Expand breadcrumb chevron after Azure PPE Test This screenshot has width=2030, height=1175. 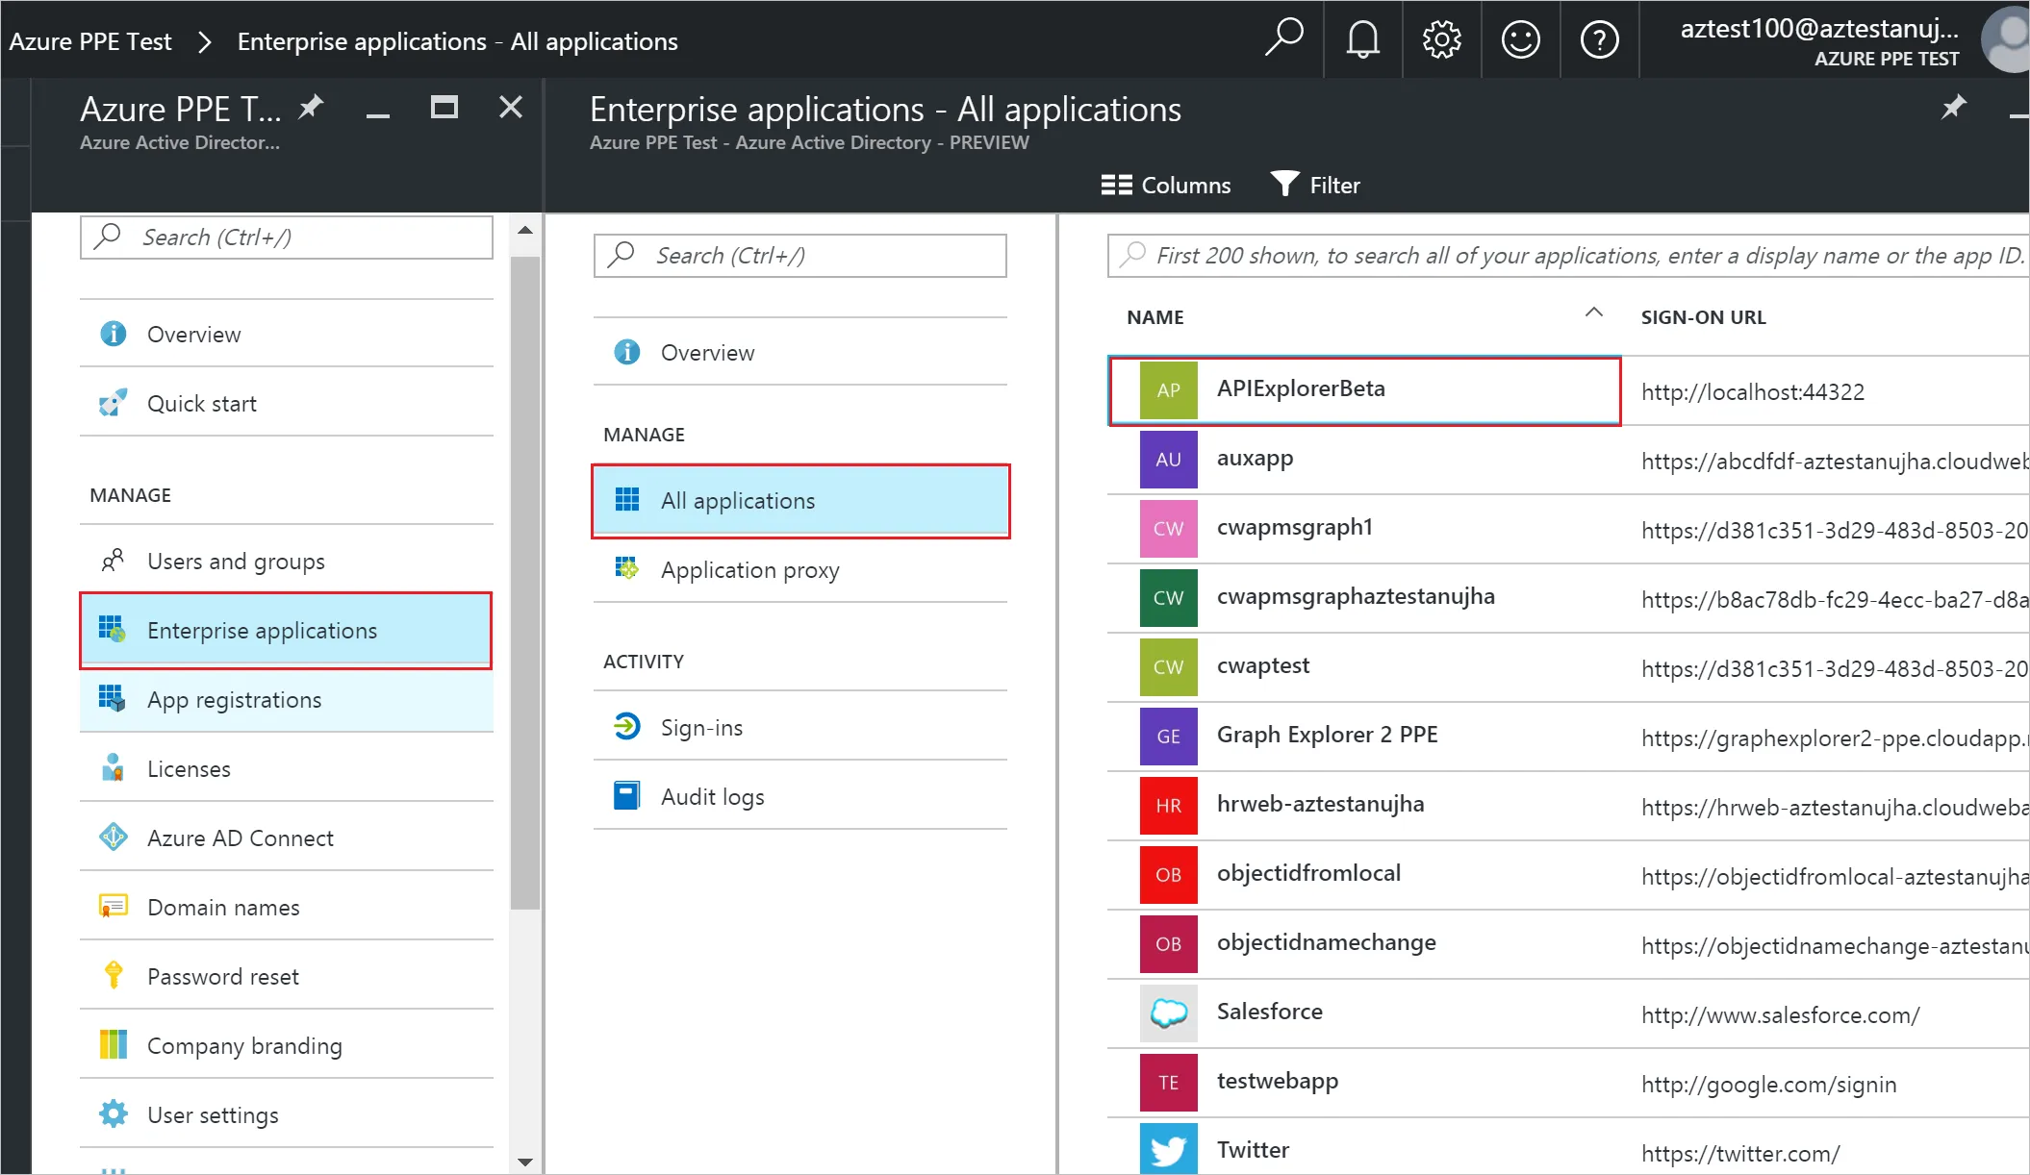(x=204, y=42)
